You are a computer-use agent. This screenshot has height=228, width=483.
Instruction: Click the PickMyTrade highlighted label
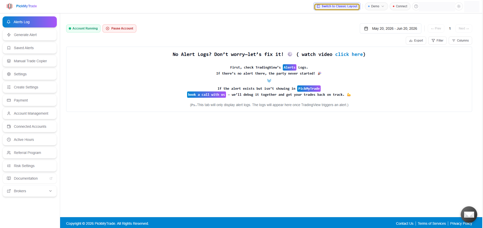[309, 89]
